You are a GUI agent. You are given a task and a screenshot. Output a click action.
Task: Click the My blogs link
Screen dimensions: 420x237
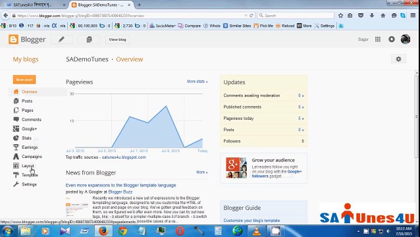click(x=26, y=59)
